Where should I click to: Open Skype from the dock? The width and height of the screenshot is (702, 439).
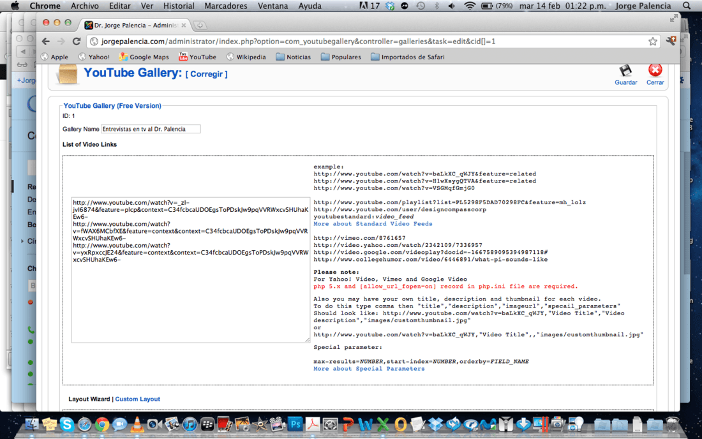pyautogui.click(x=67, y=424)
